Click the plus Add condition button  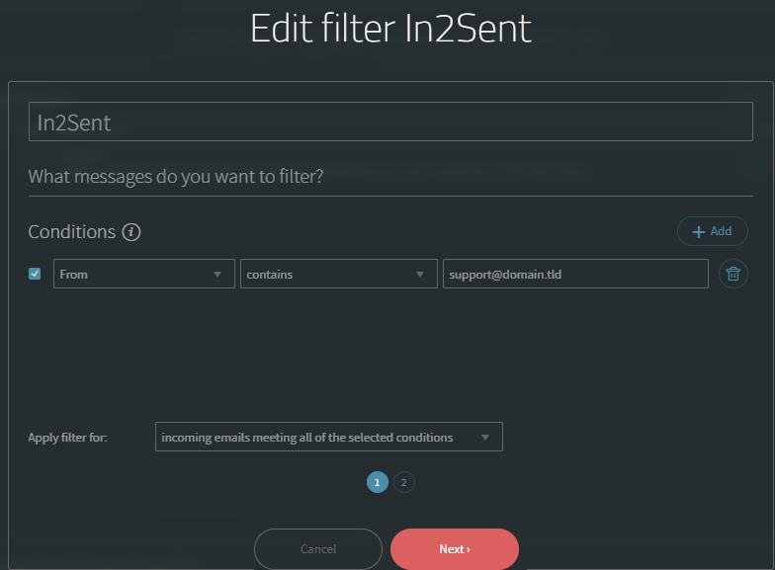point(712,231)
